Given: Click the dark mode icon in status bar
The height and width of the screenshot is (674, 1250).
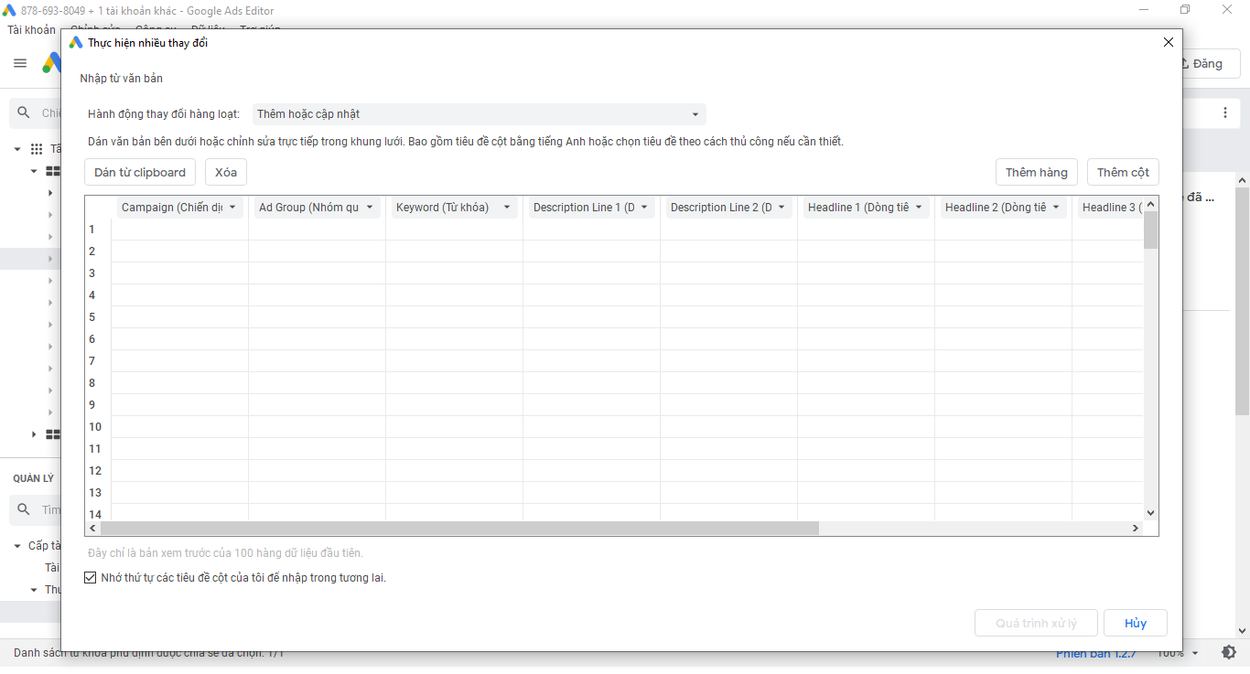Looking at the screenshot, I should point(1229,652).
